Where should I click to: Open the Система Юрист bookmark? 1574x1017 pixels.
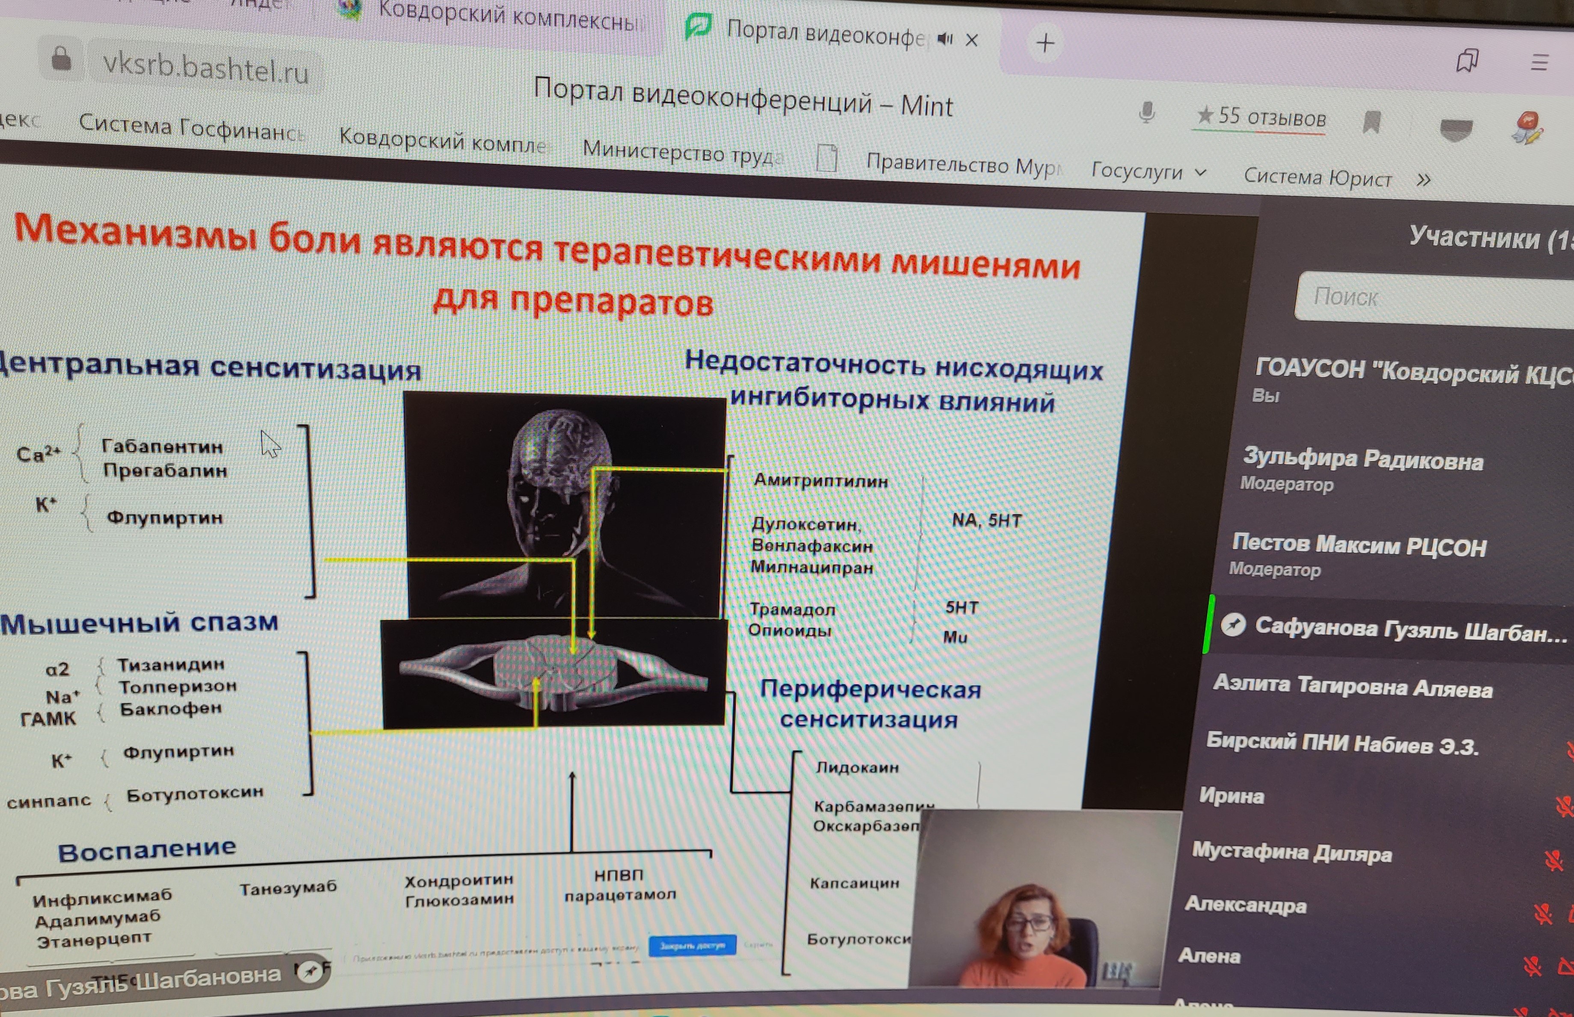tap(1318, 177)
